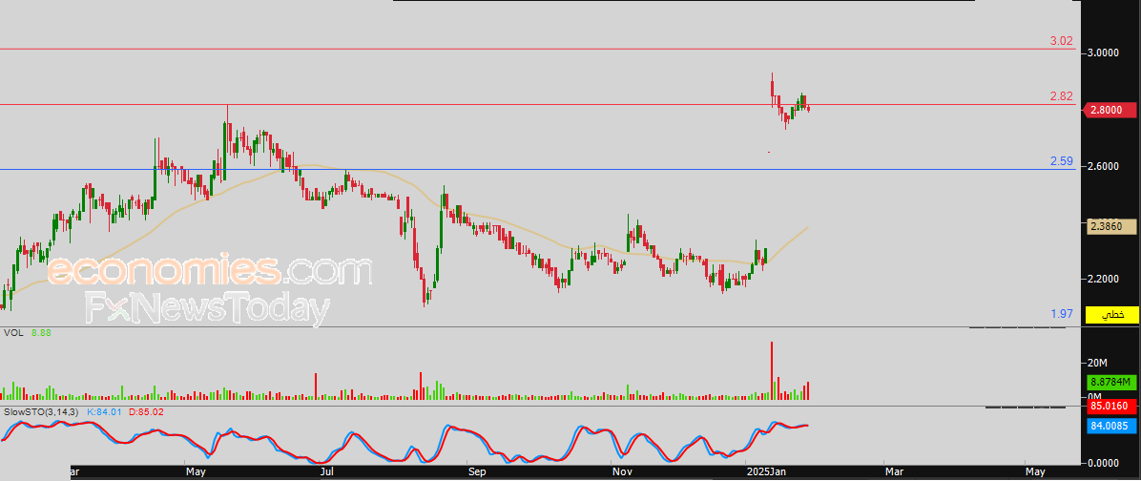
Task: Select the 2.2000 price axis value
Action: pos(1101,279)
